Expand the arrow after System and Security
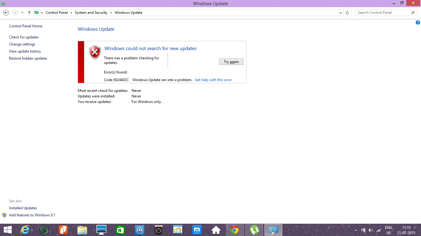 click(x=111, y=13)
